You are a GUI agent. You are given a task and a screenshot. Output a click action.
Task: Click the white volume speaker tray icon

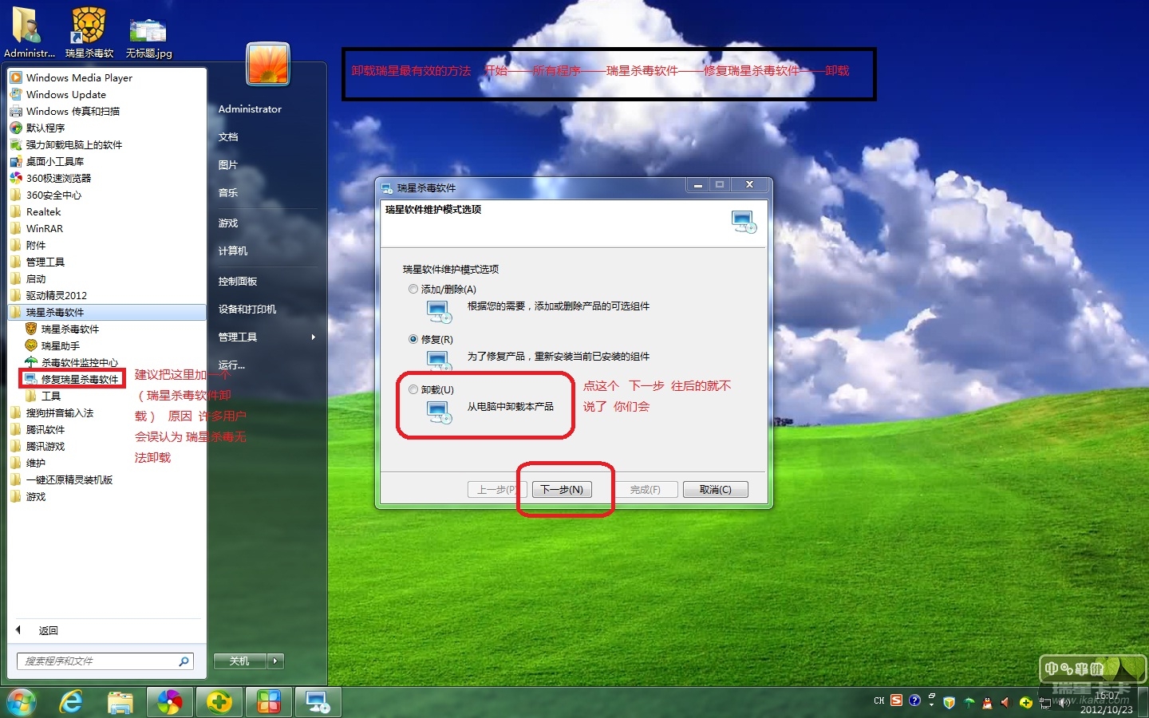pyautogui.click(x=1064, y=703)
